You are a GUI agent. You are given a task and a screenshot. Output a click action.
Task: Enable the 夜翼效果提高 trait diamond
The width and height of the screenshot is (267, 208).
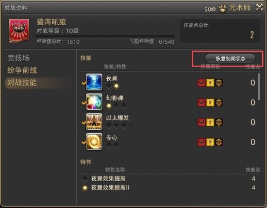point(84,178)
